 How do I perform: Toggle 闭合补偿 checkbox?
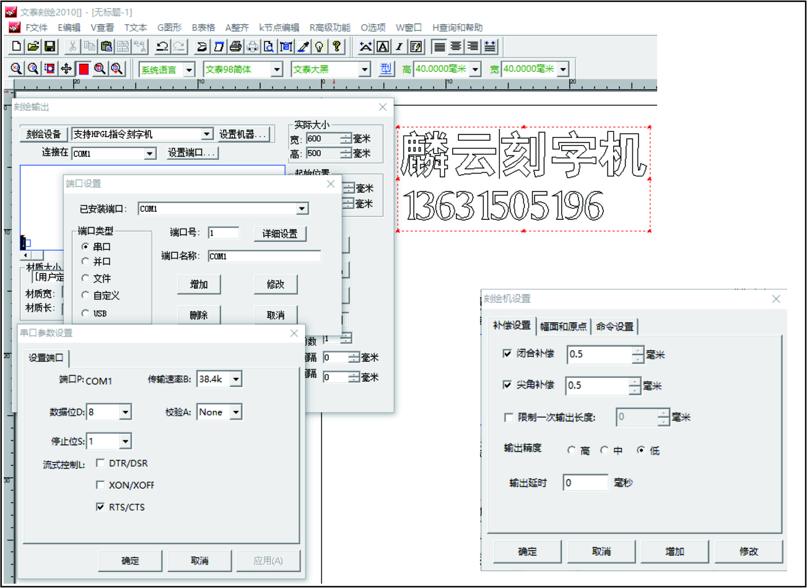[x=507, y=353]
